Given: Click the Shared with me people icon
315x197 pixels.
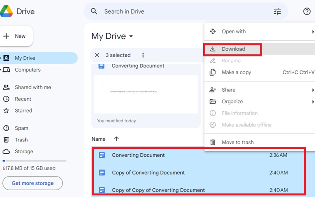Looking at the screenshot, I should tap(6, 87).
